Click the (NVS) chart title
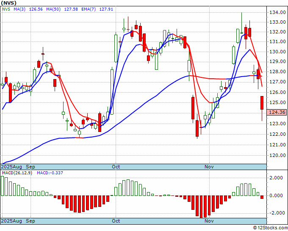Screen dimensions: 288x231 [x=9, y=3]
